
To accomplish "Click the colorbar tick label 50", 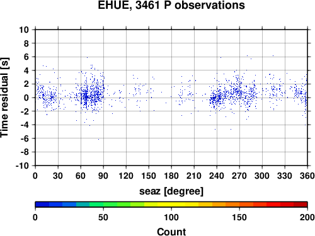I will (103, 217).
